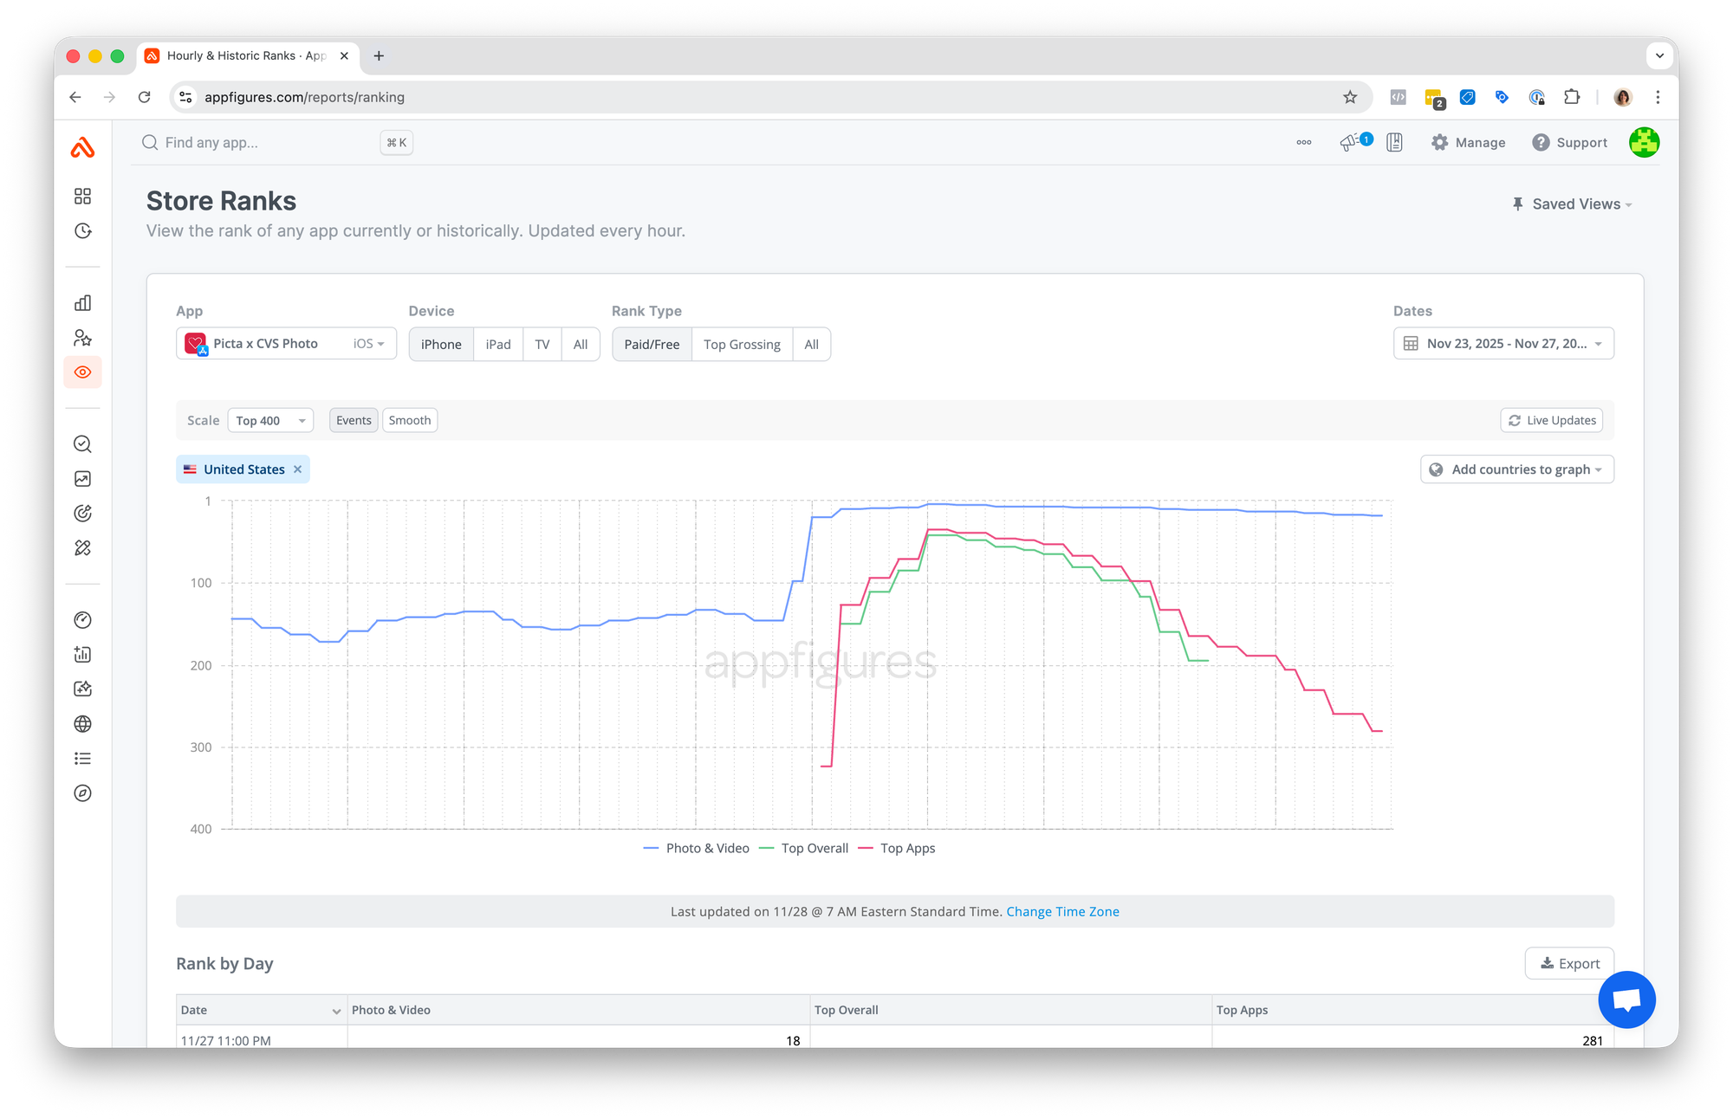
Task: Click the Change Time Zone link
Action: [1062, 911]
